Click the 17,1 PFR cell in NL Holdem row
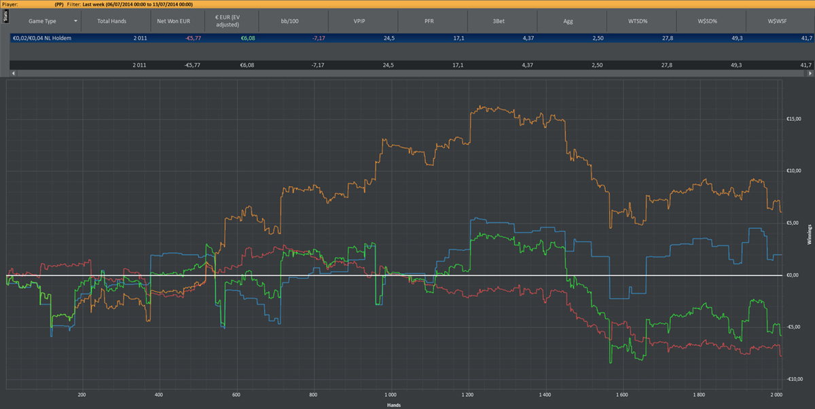 pyautogui.click(x=458, y=39)
